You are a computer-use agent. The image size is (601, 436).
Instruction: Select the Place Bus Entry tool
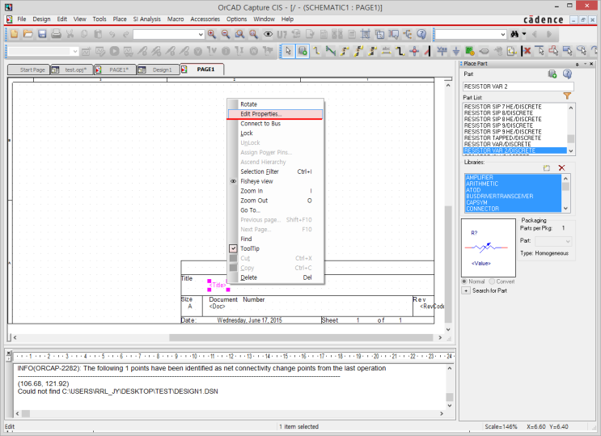pyautogui.click(x=428, y=51)
